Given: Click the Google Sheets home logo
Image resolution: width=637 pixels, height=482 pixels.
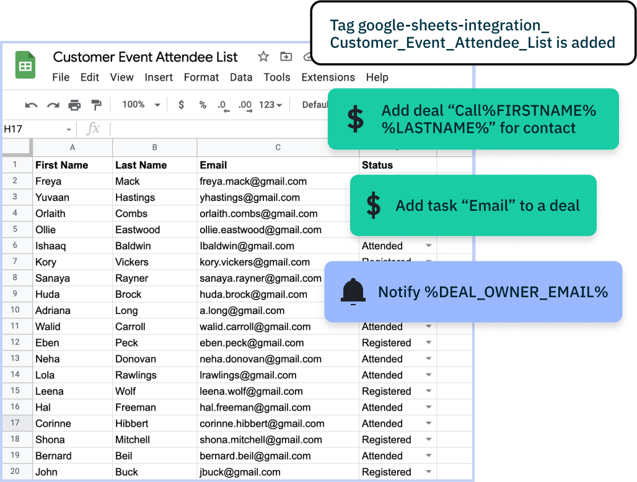Looking at the screenshot, I should 25,65.
